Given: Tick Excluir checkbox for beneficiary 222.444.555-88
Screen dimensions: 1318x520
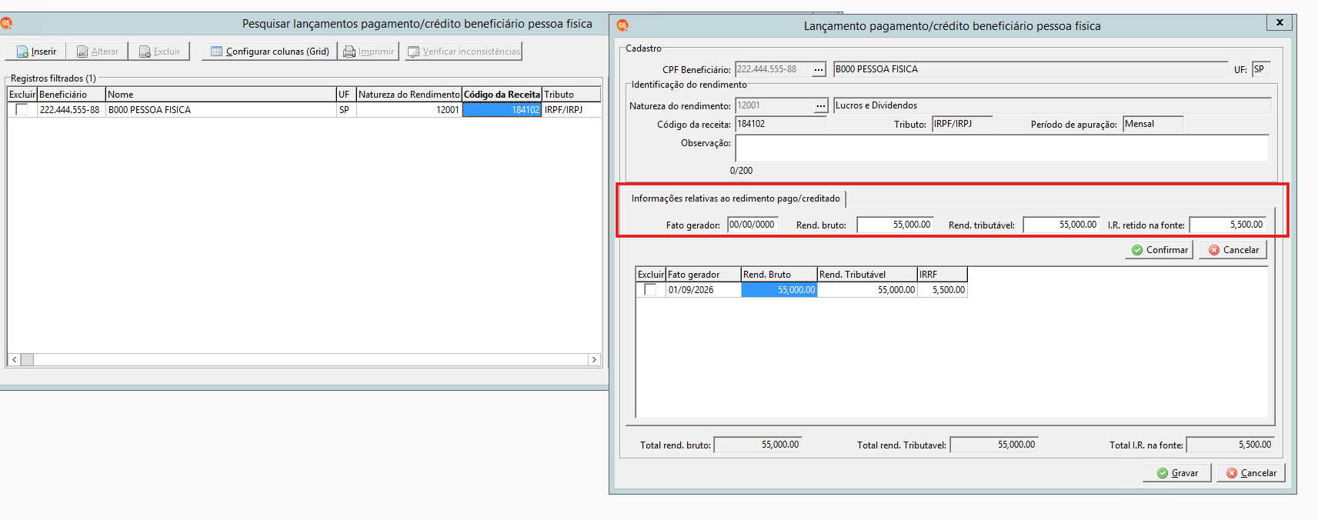Looking at the screenshot, I should 22,110.
